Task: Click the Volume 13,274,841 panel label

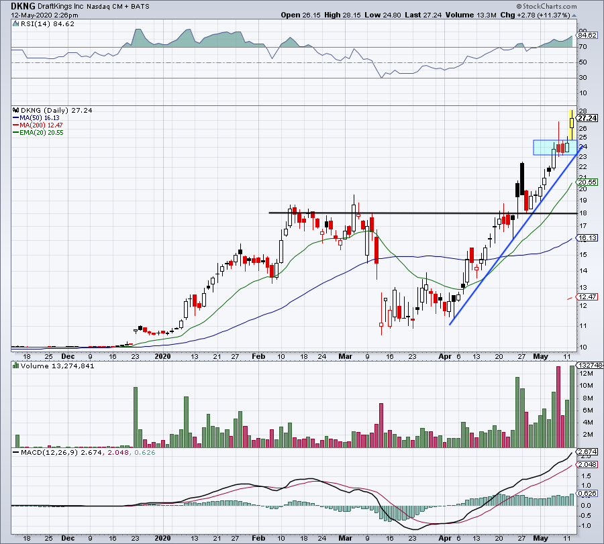Action: point(58,366)
